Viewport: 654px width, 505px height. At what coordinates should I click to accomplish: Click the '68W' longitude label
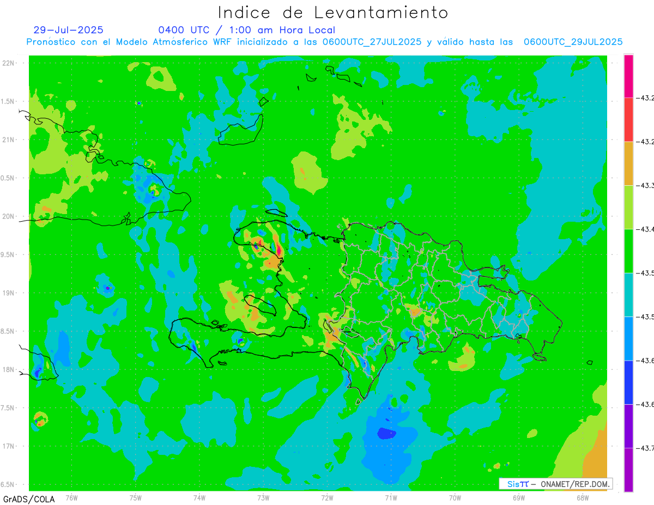[x=583, y=497]
